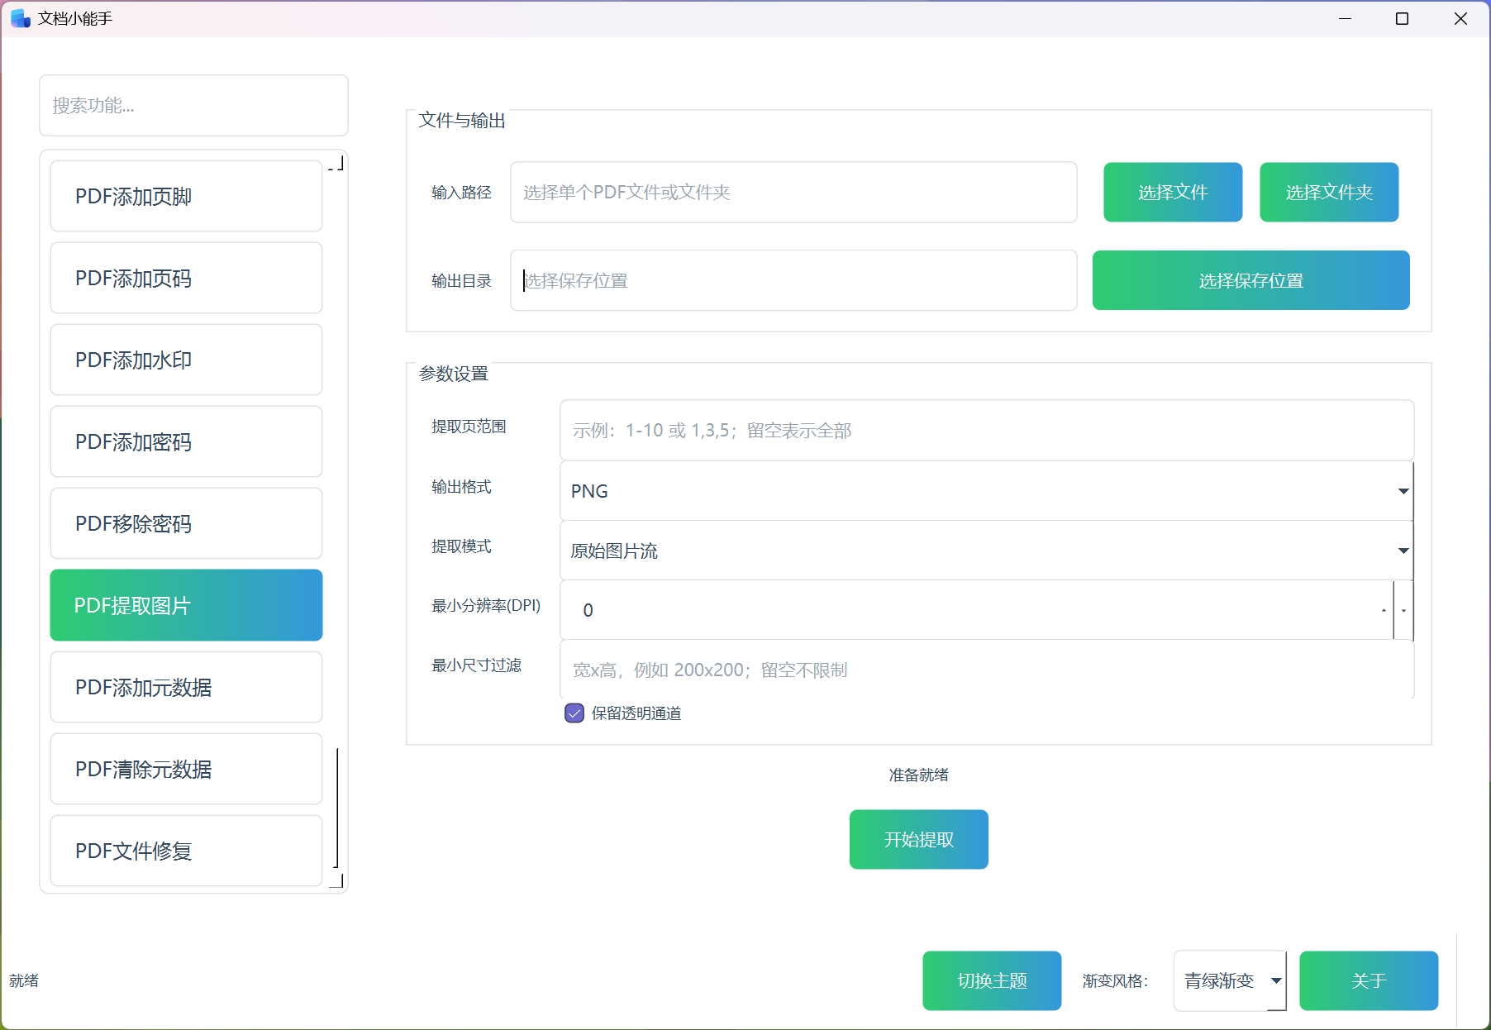Open the PDF添加元数据 tool
The height and width of the screenshot is (1030, 1491).
point(185,687)
